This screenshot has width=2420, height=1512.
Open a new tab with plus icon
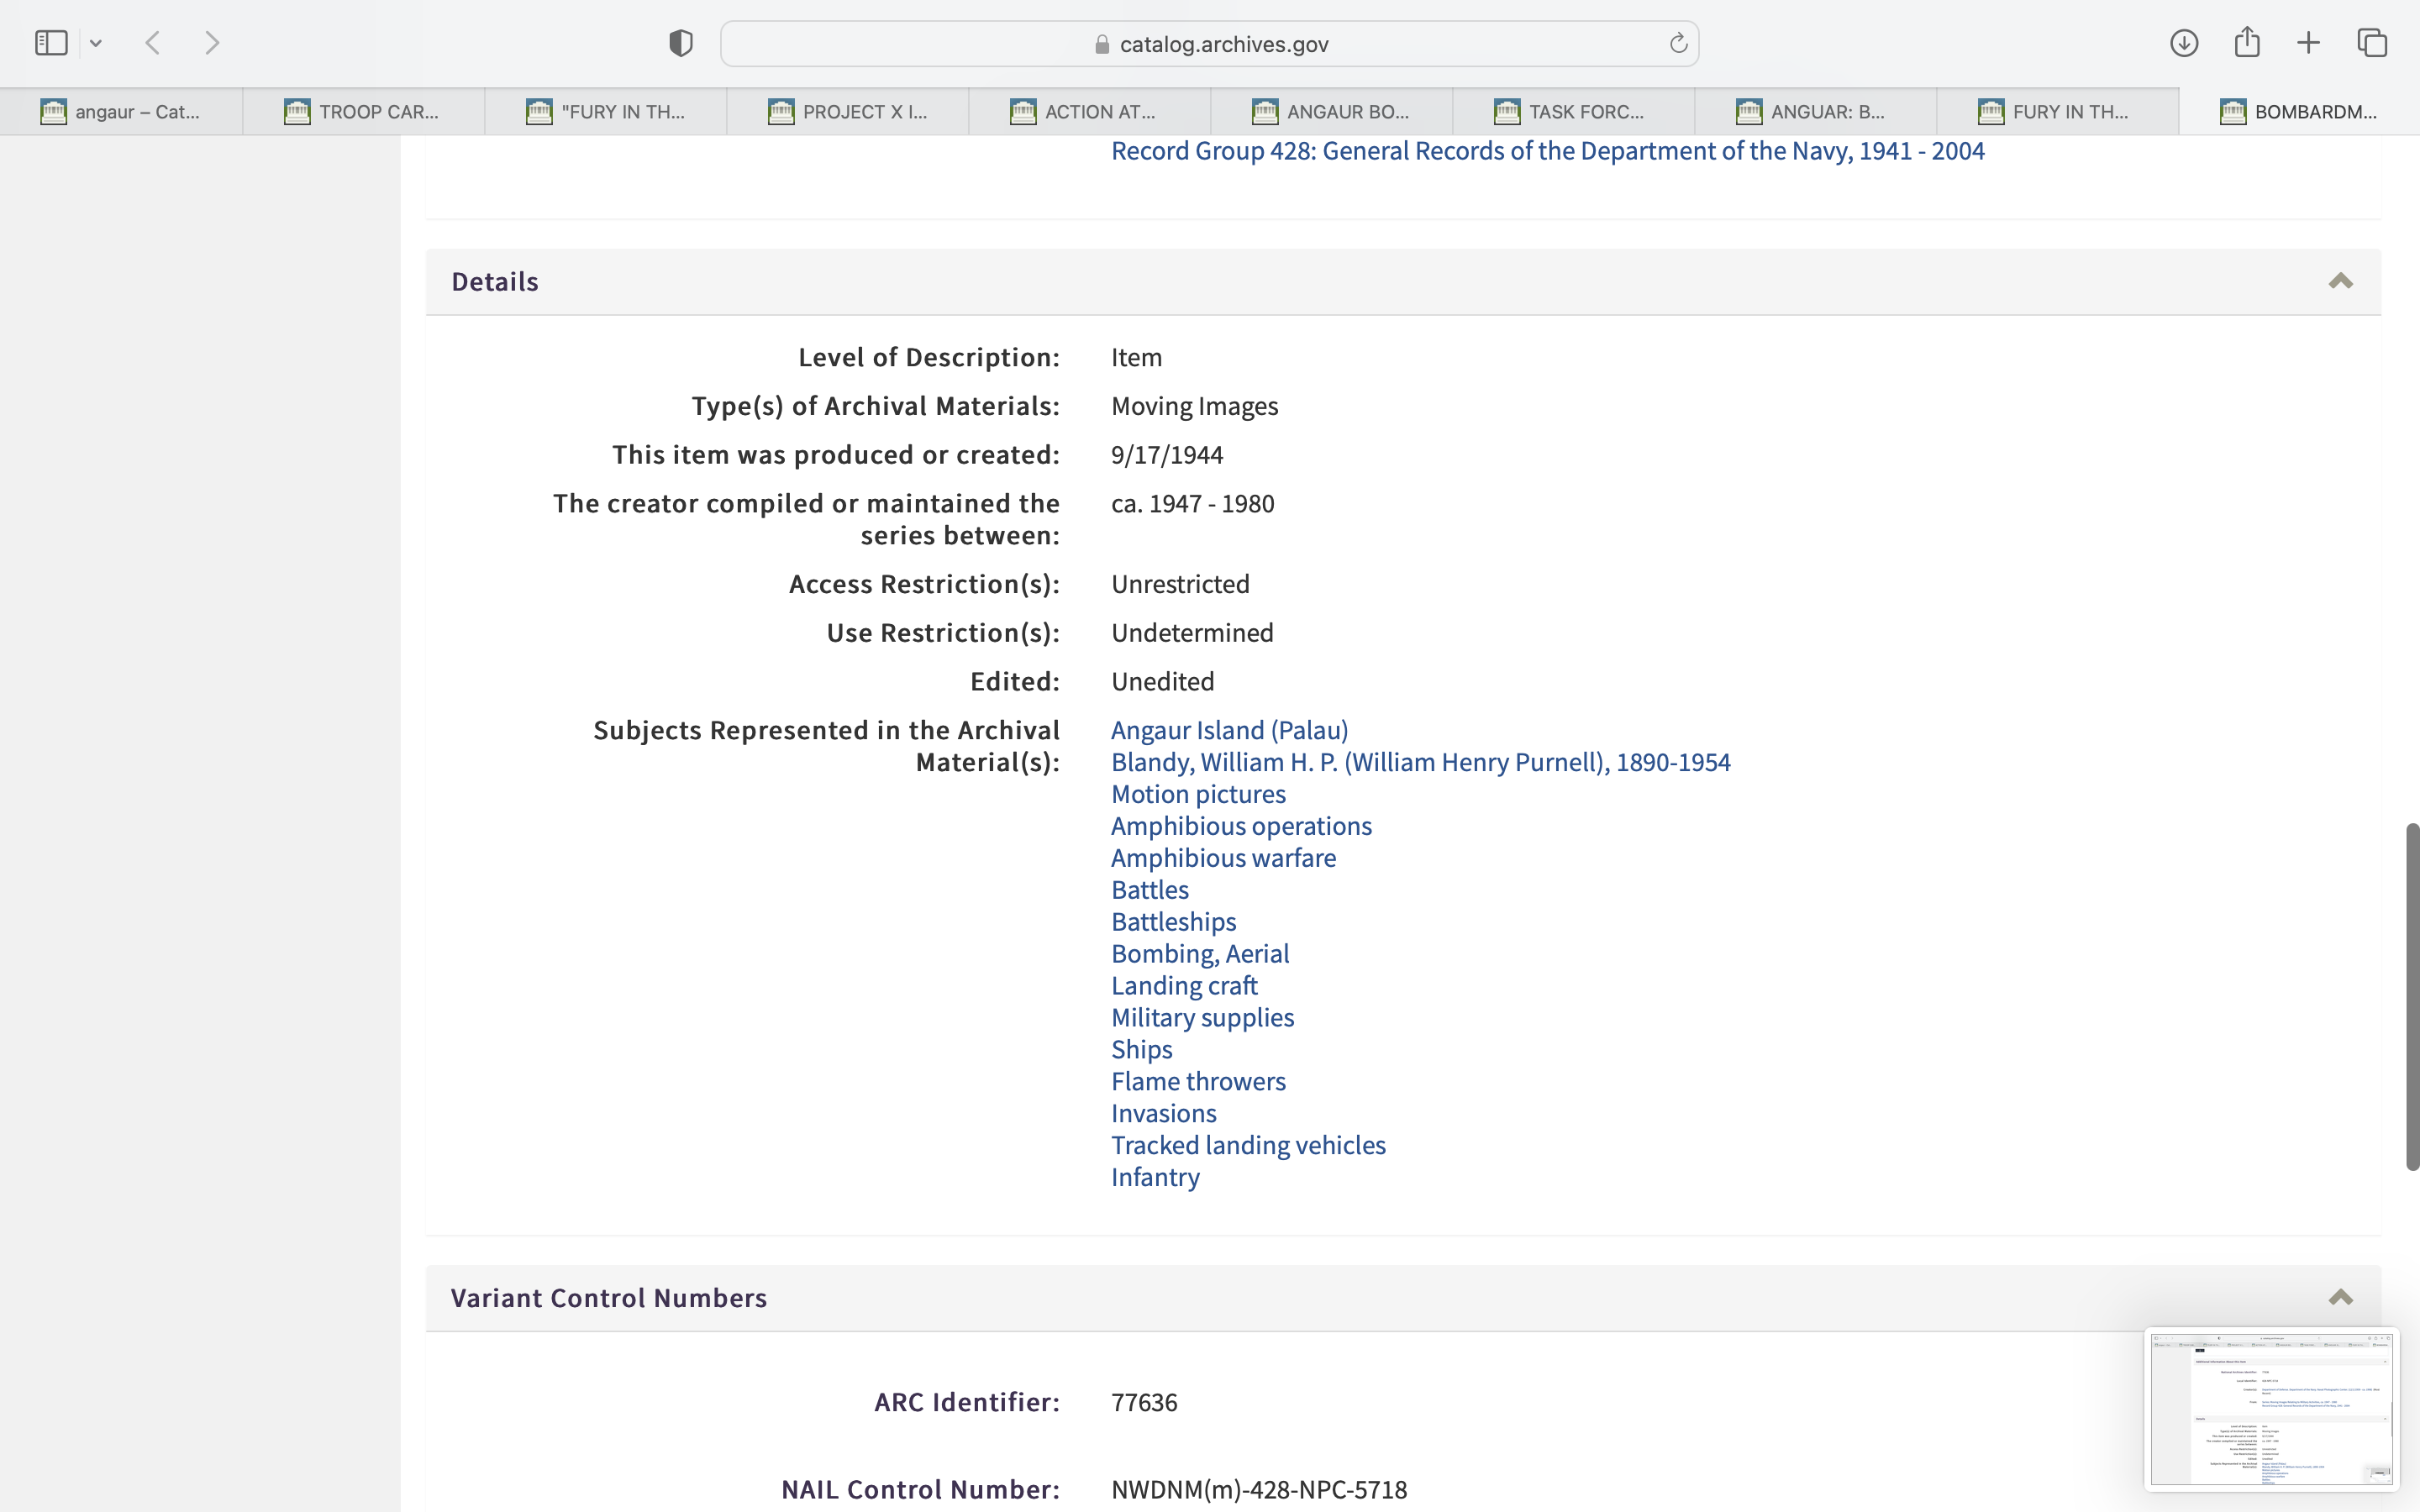pyautogui.click(x=2308, y=43)
